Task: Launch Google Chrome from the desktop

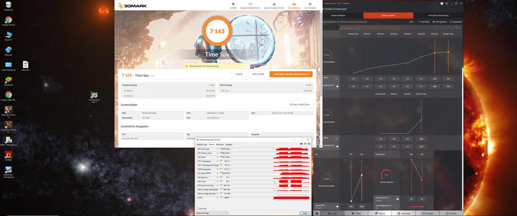Action: pyautogui.click(x=8, y=21)
